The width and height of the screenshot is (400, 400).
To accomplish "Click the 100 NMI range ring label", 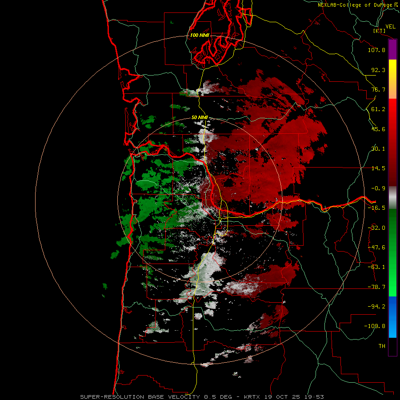I will pyautogui.click(x=200, y=35).
